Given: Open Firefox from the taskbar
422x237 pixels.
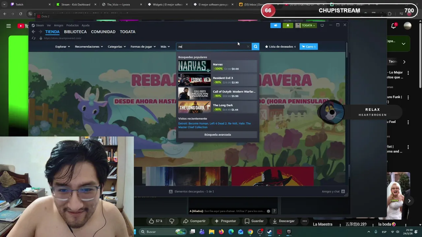Looking at the screenshot, I should tap(221, 232).
